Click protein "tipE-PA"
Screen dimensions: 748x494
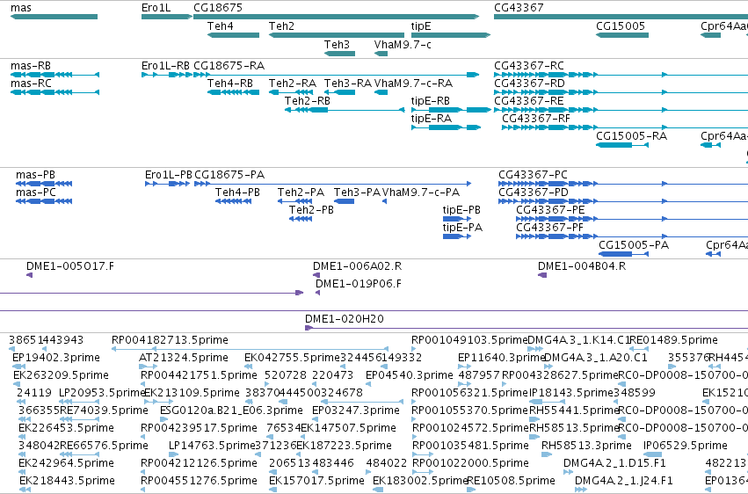point(462,228)
